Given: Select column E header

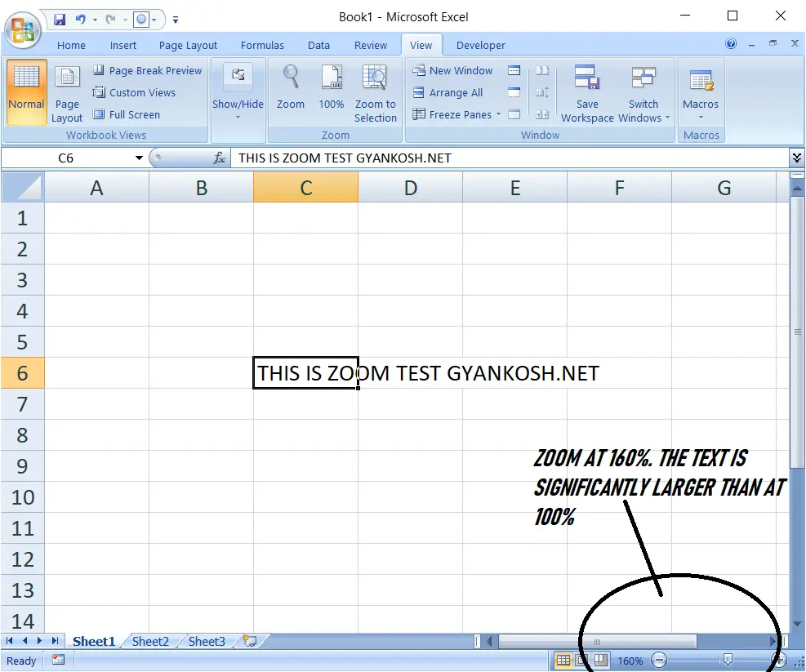Looking at the screenshot, I should click(515, 188).
